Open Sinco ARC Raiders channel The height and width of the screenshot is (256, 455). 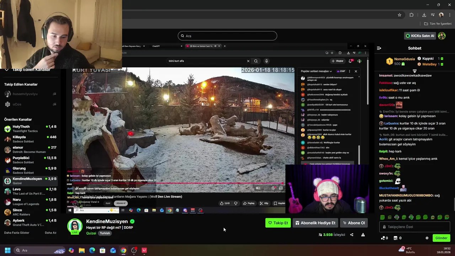[x=30, y=212]
